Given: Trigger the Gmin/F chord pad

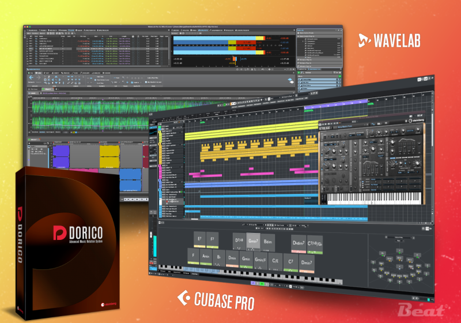Looking at the screenshot, I should pyautogui.click(x=260, y=260).
